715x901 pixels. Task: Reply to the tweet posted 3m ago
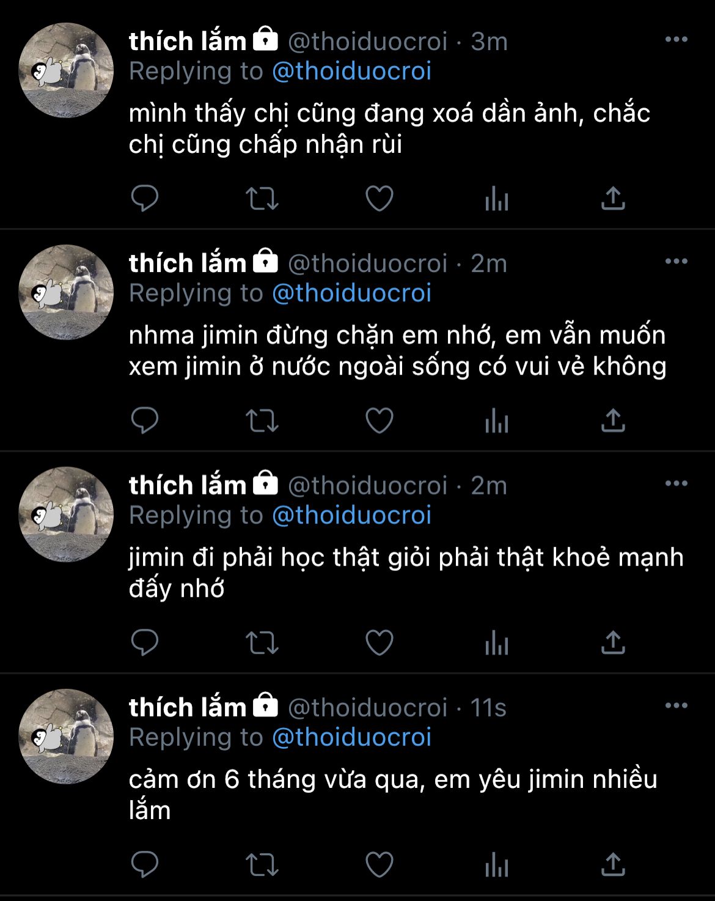145,198
